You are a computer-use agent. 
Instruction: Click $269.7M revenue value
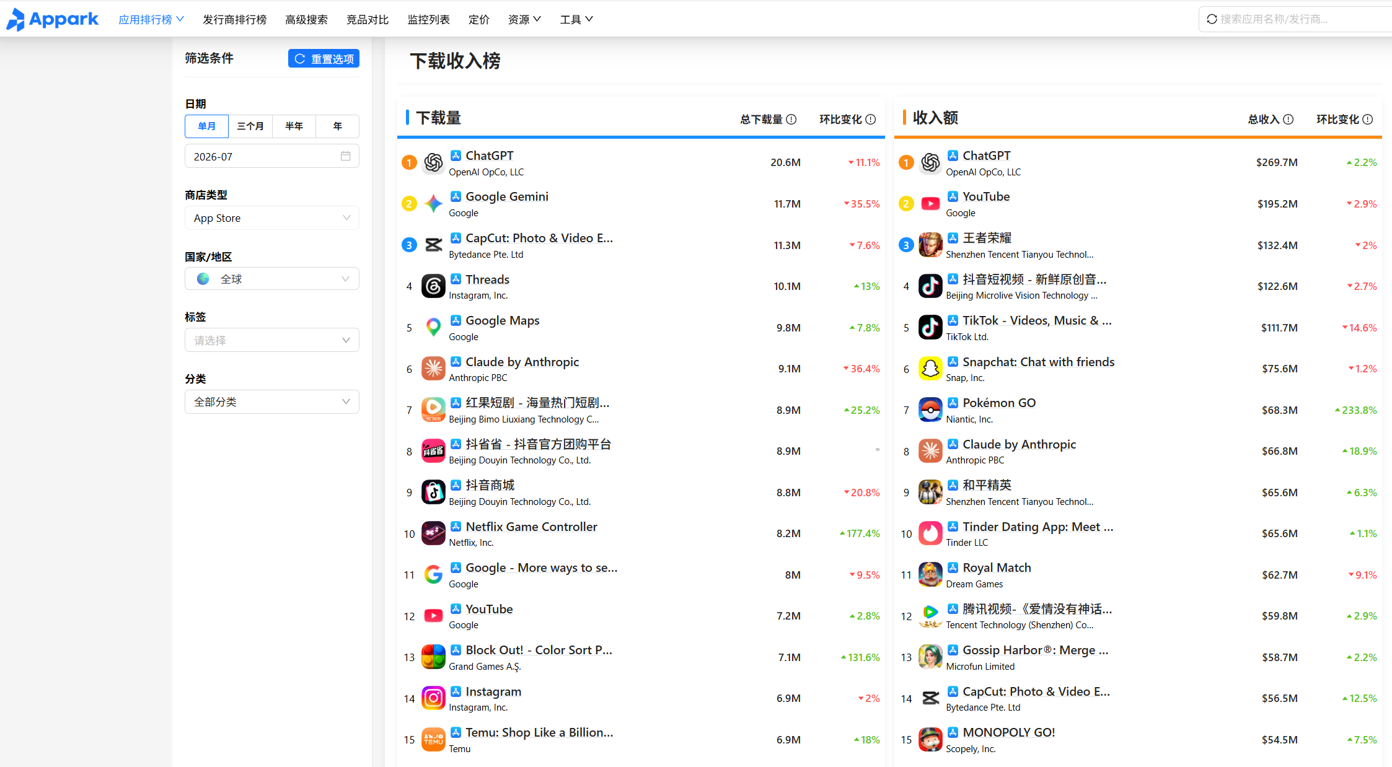click(x=1277, y=162)
